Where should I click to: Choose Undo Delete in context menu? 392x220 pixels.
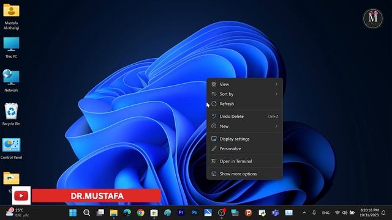pos(244,117)
